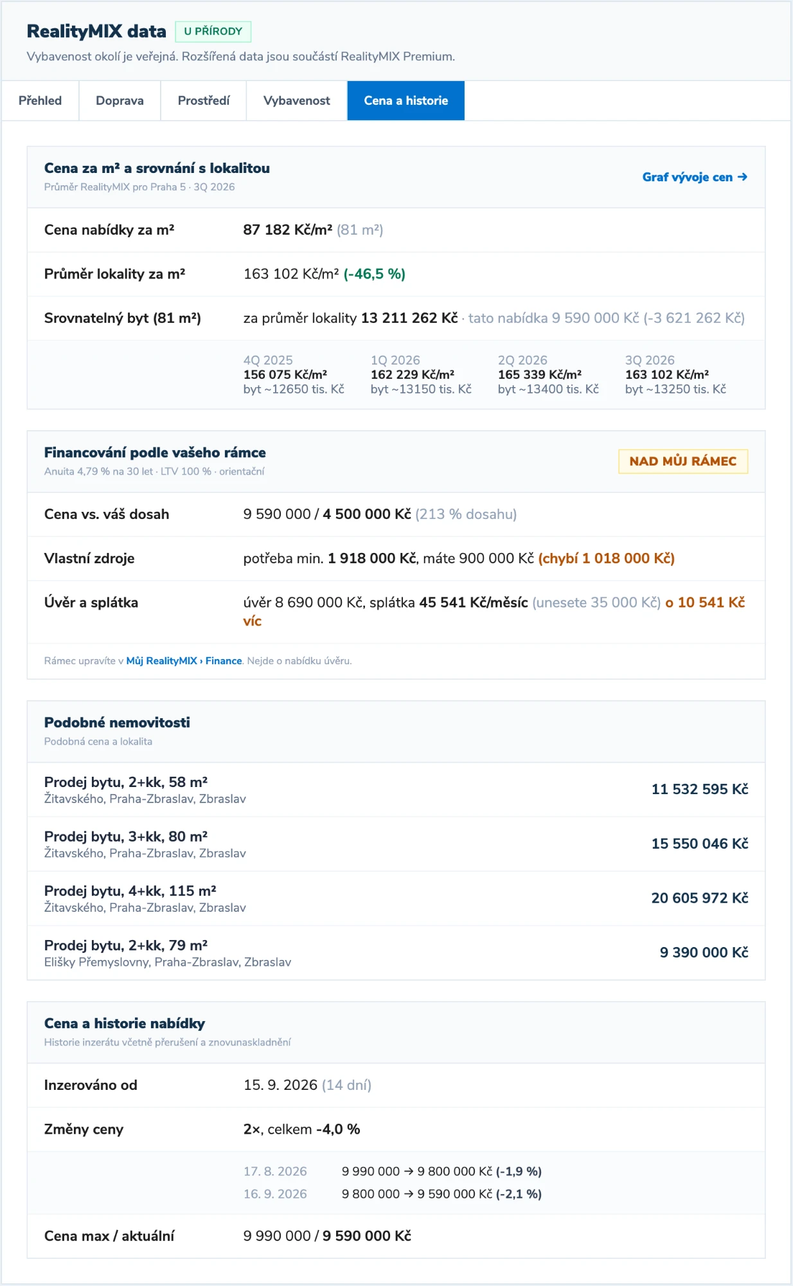Screen dimensions: 793x1286
Task: Open the Přehled tab
Action: [40, 100]
